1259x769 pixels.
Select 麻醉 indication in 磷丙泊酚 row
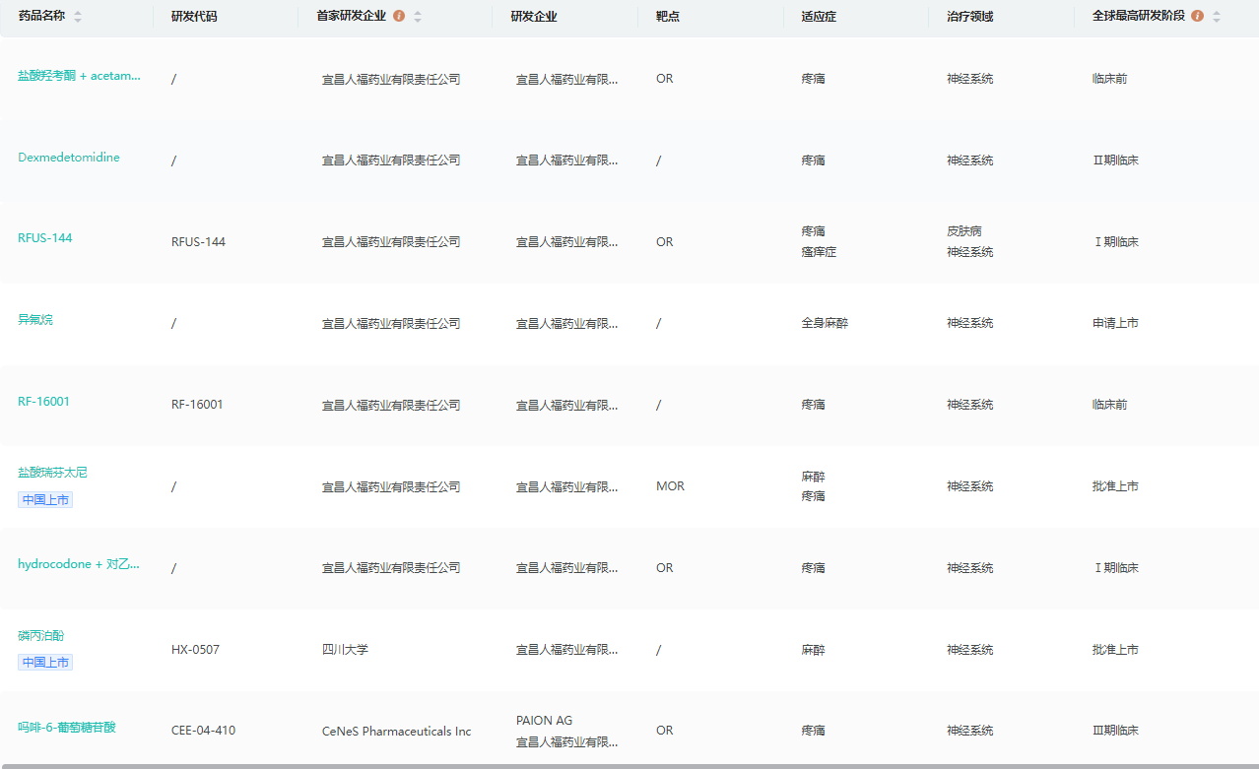814,650
